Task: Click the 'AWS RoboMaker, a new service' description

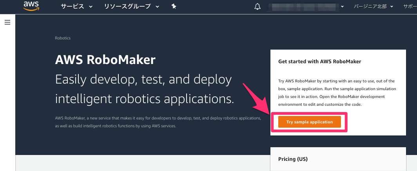Action: [158, 122]
